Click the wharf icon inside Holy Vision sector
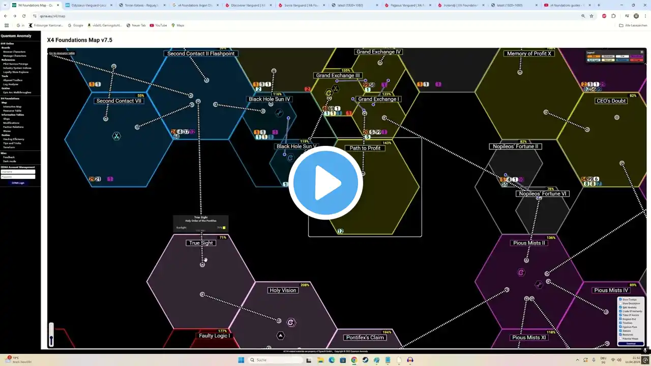The height and width of the screenshot is (366, 651). 280,335
